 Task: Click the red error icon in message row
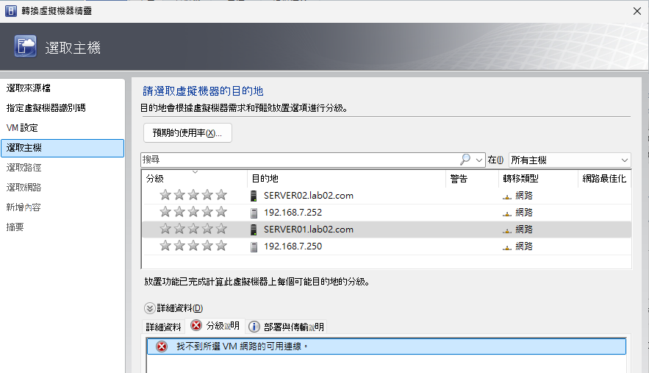(162, 347)
